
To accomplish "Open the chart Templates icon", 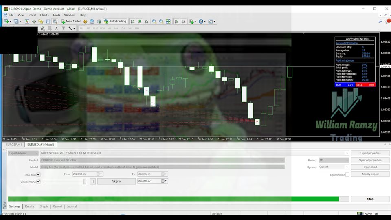I will coord(211,22).
